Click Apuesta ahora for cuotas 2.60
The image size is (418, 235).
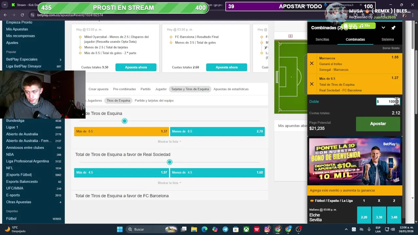coord(227,67)
